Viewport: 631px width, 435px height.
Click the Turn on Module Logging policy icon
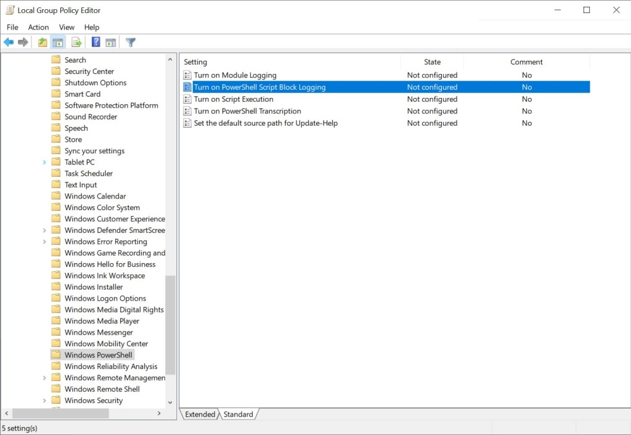pyautogui.click(x=188, y=75)
